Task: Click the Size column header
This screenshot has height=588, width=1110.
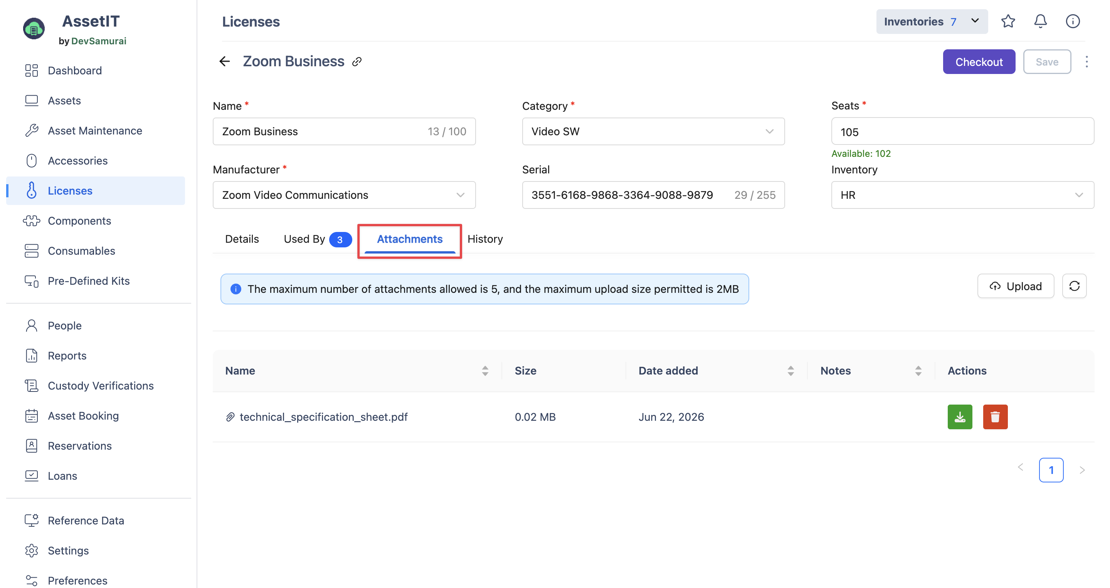Action: tap(525, 371)
